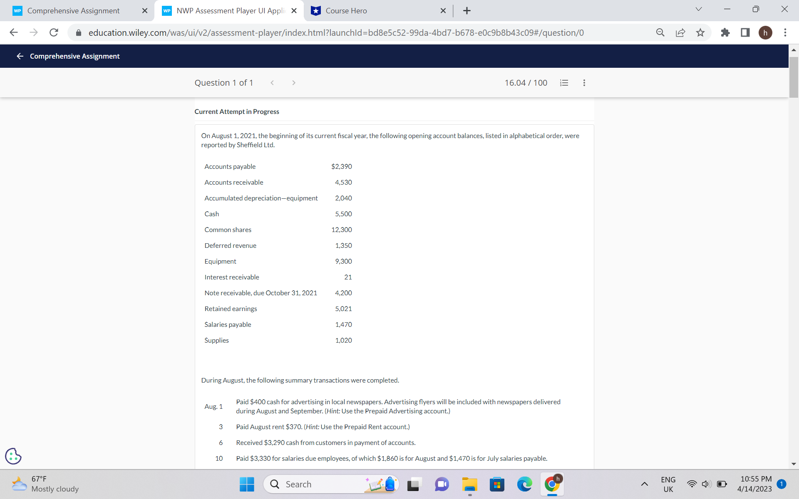Image resolution: width=799 pixels, height=499 pixels.
Task: Bookmark this page using the star icon
Action: tap(700, 32)
